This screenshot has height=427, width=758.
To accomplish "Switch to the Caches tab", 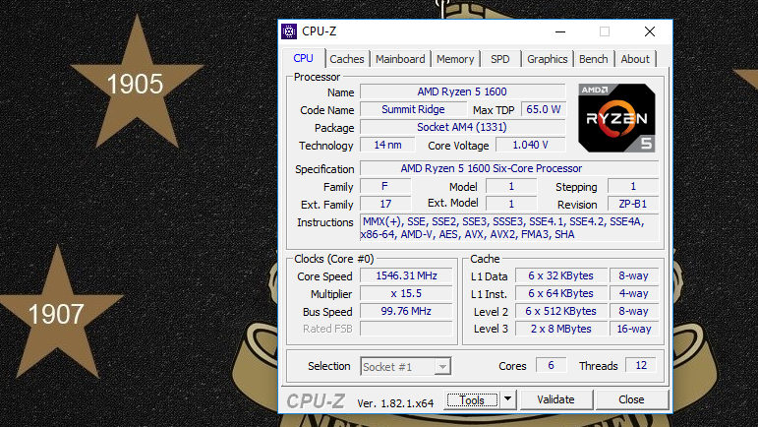I will 347,59.
